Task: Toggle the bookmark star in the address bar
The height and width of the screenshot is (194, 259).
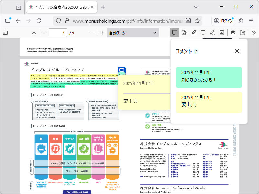Action: coord(197,20)
